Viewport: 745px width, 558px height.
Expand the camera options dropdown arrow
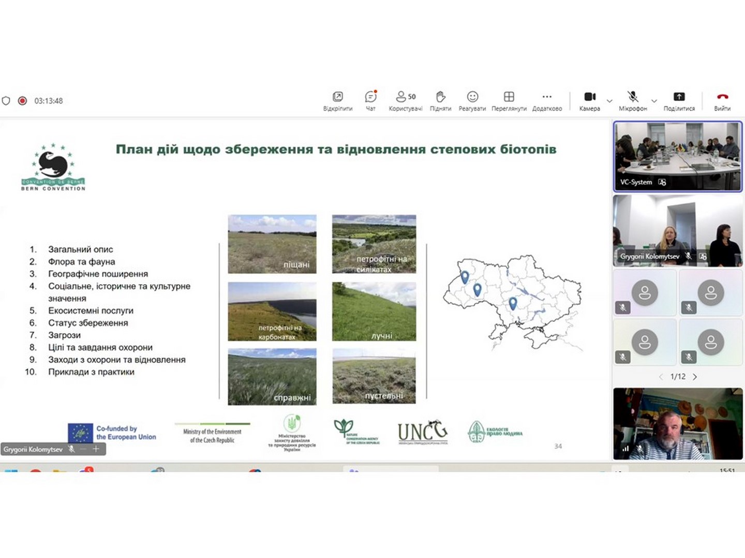(x=609, y=101)
